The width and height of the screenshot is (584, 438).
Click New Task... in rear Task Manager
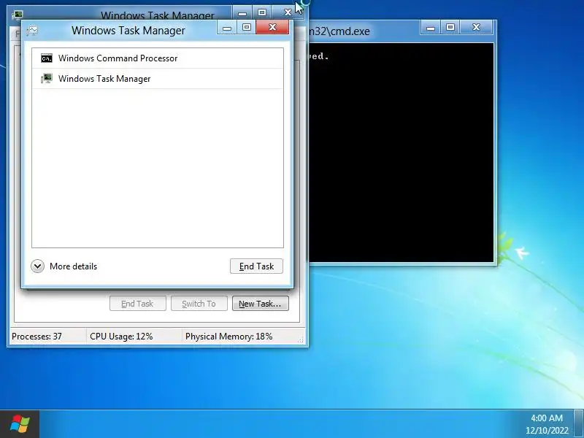(x=261, y=304)
